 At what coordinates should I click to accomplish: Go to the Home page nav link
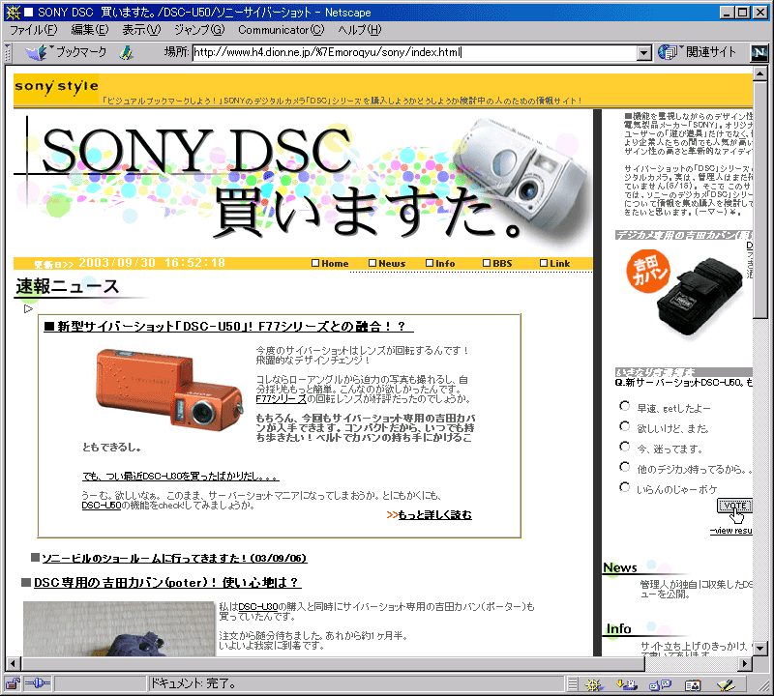coord(330,263)
